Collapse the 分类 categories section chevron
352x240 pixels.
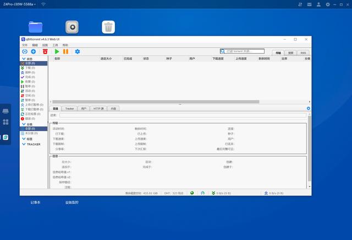coord(24,124)
